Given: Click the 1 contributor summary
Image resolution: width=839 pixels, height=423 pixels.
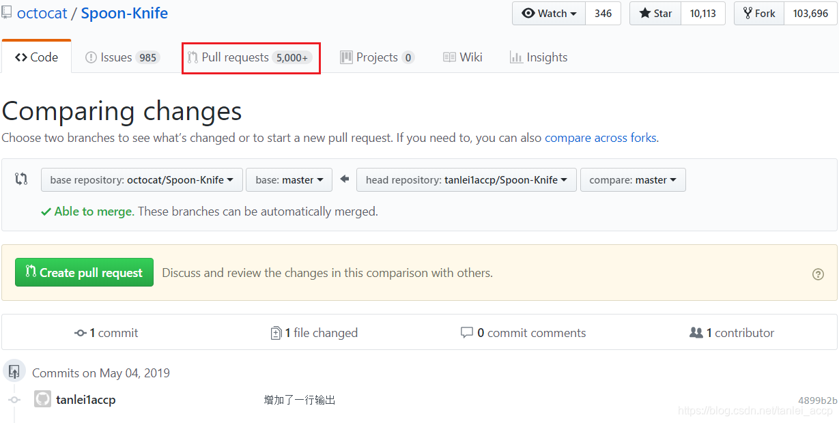Looking at the screenshot, I should click(x=732, y=333).
